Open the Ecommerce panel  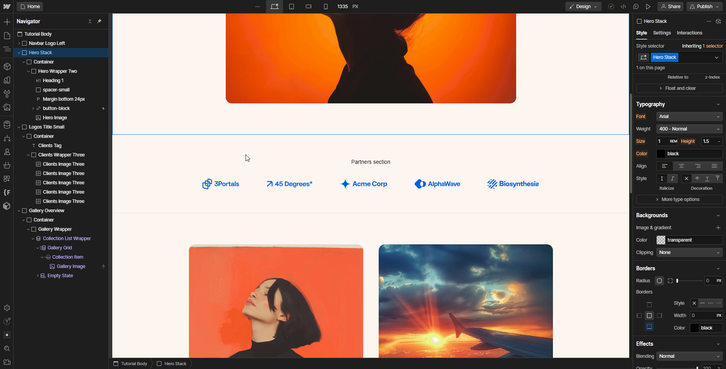point(7,165)
